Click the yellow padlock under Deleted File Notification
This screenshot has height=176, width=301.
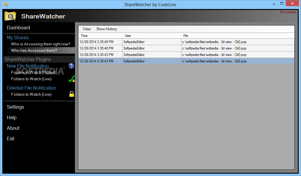click(x=72, y=94)
